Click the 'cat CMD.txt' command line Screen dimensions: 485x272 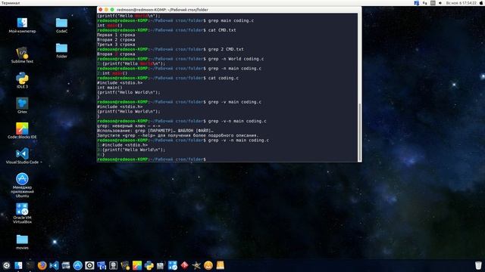(222, 30)
